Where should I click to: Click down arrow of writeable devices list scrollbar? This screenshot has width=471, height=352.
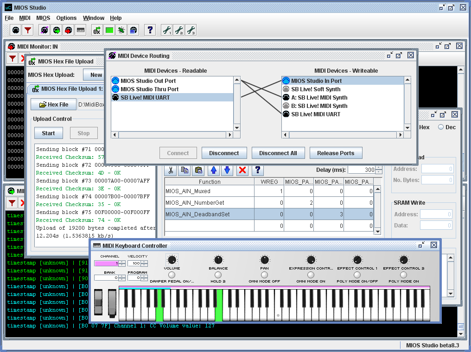pyautogui.click(x=407, y=128)
